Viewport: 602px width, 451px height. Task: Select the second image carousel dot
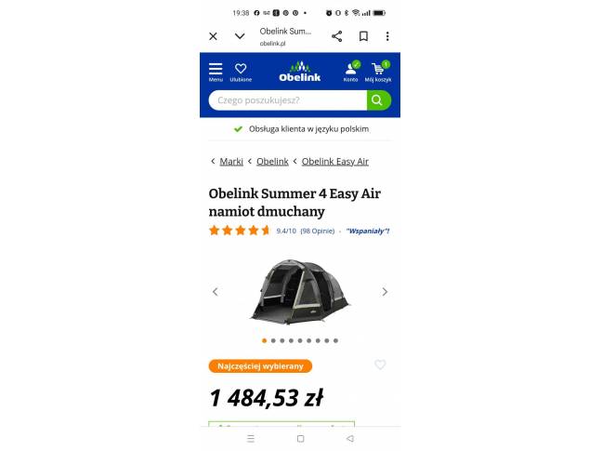[x=273, y=340]
